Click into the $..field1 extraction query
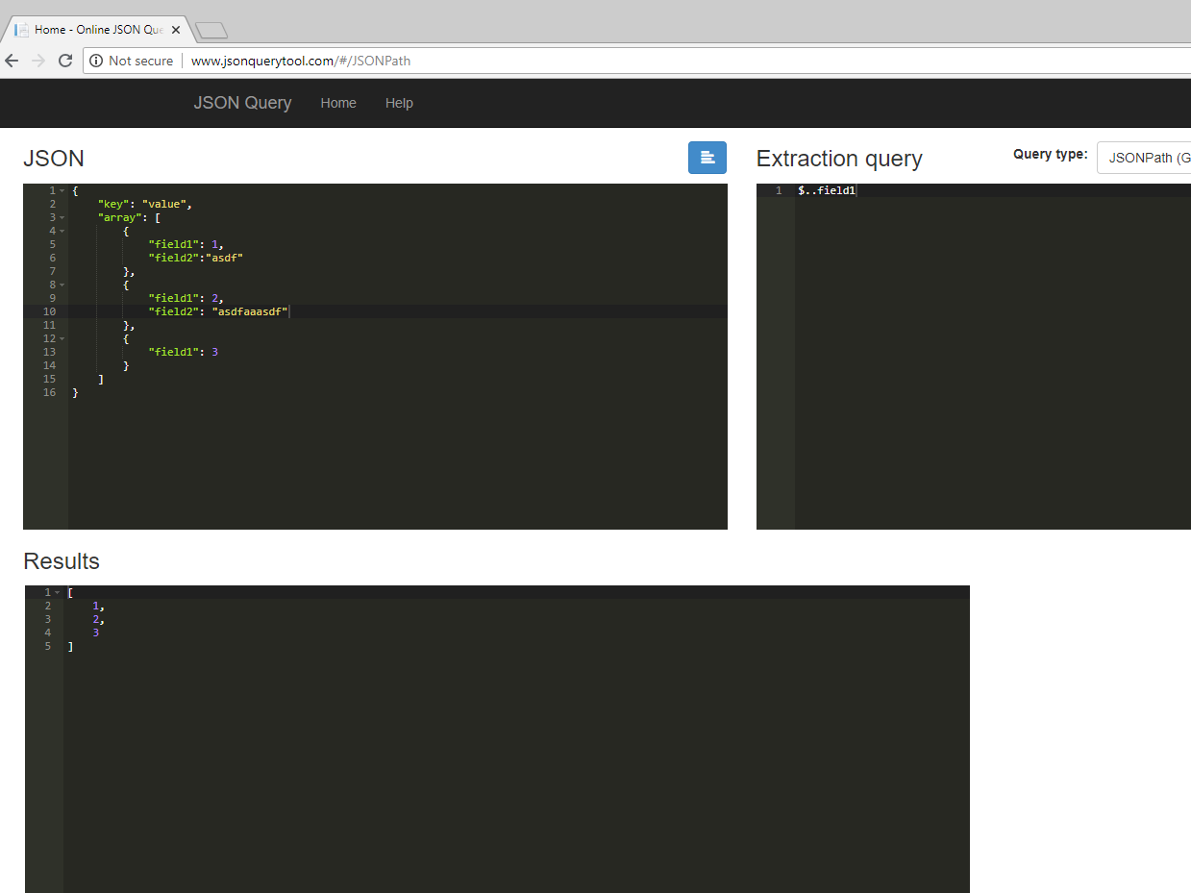Image resolution: width=1191 pixels, height=893 pixels. (x=827, y=190)
